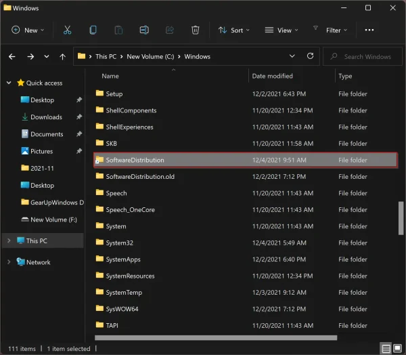Open the Filter dropdown menu

(330, 30)
